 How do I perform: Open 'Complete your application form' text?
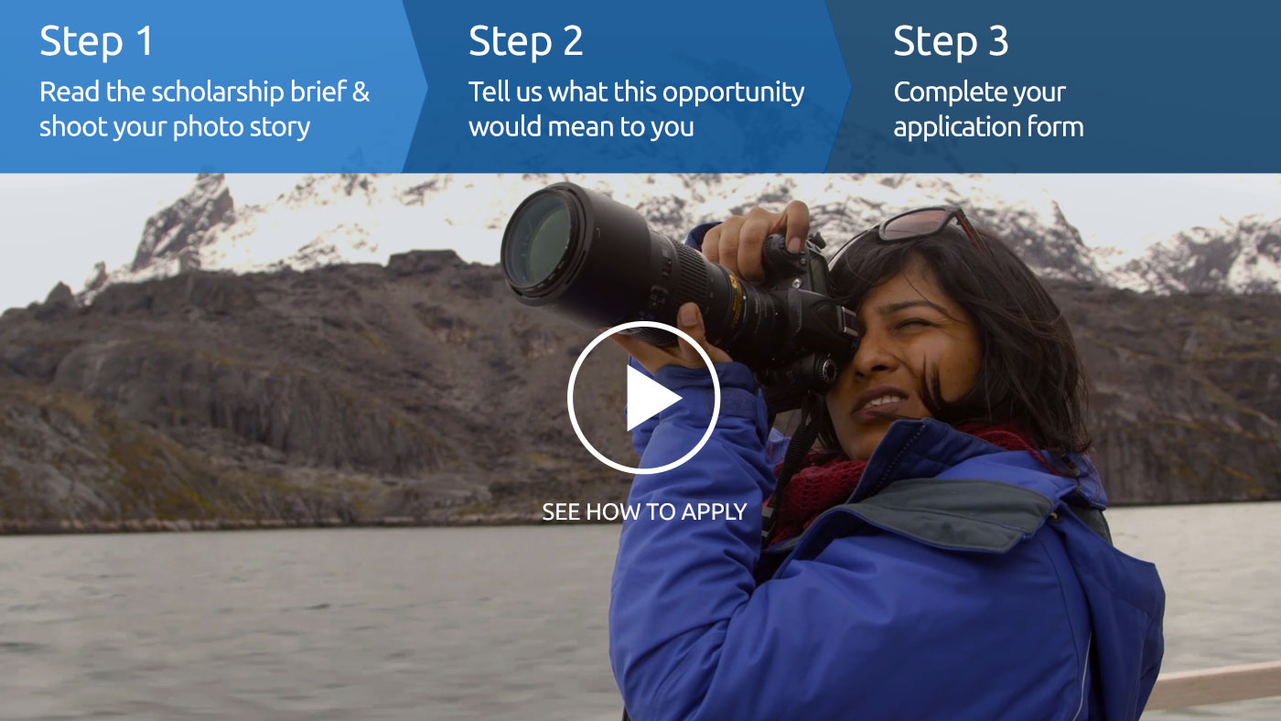point(988,109)
